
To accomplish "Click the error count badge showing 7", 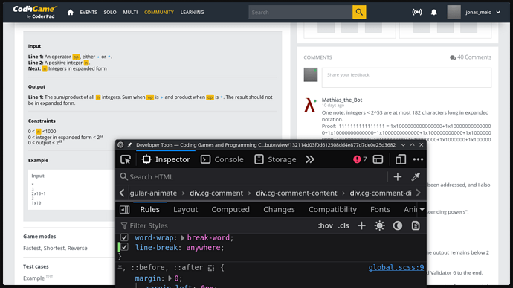I will click(x=360, y=159).
